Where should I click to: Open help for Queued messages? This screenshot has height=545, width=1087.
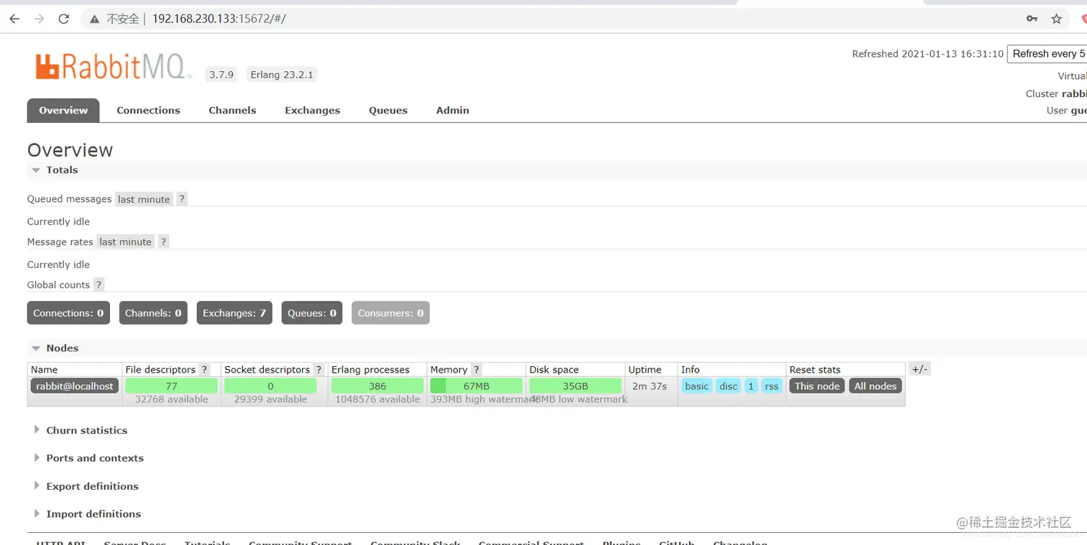tap(182, 199)
